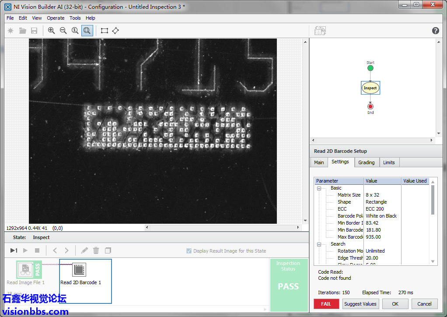Set zoom to 1:1 with magnifier icon
Image resolution: width=447 pixels, height=317 pixels.
point(75,31)
